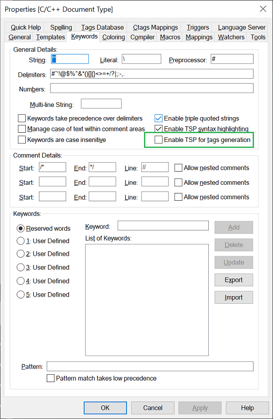Open the Tags Database tab
This screenshot has width=273, height=419.
(x=103, y=28)
